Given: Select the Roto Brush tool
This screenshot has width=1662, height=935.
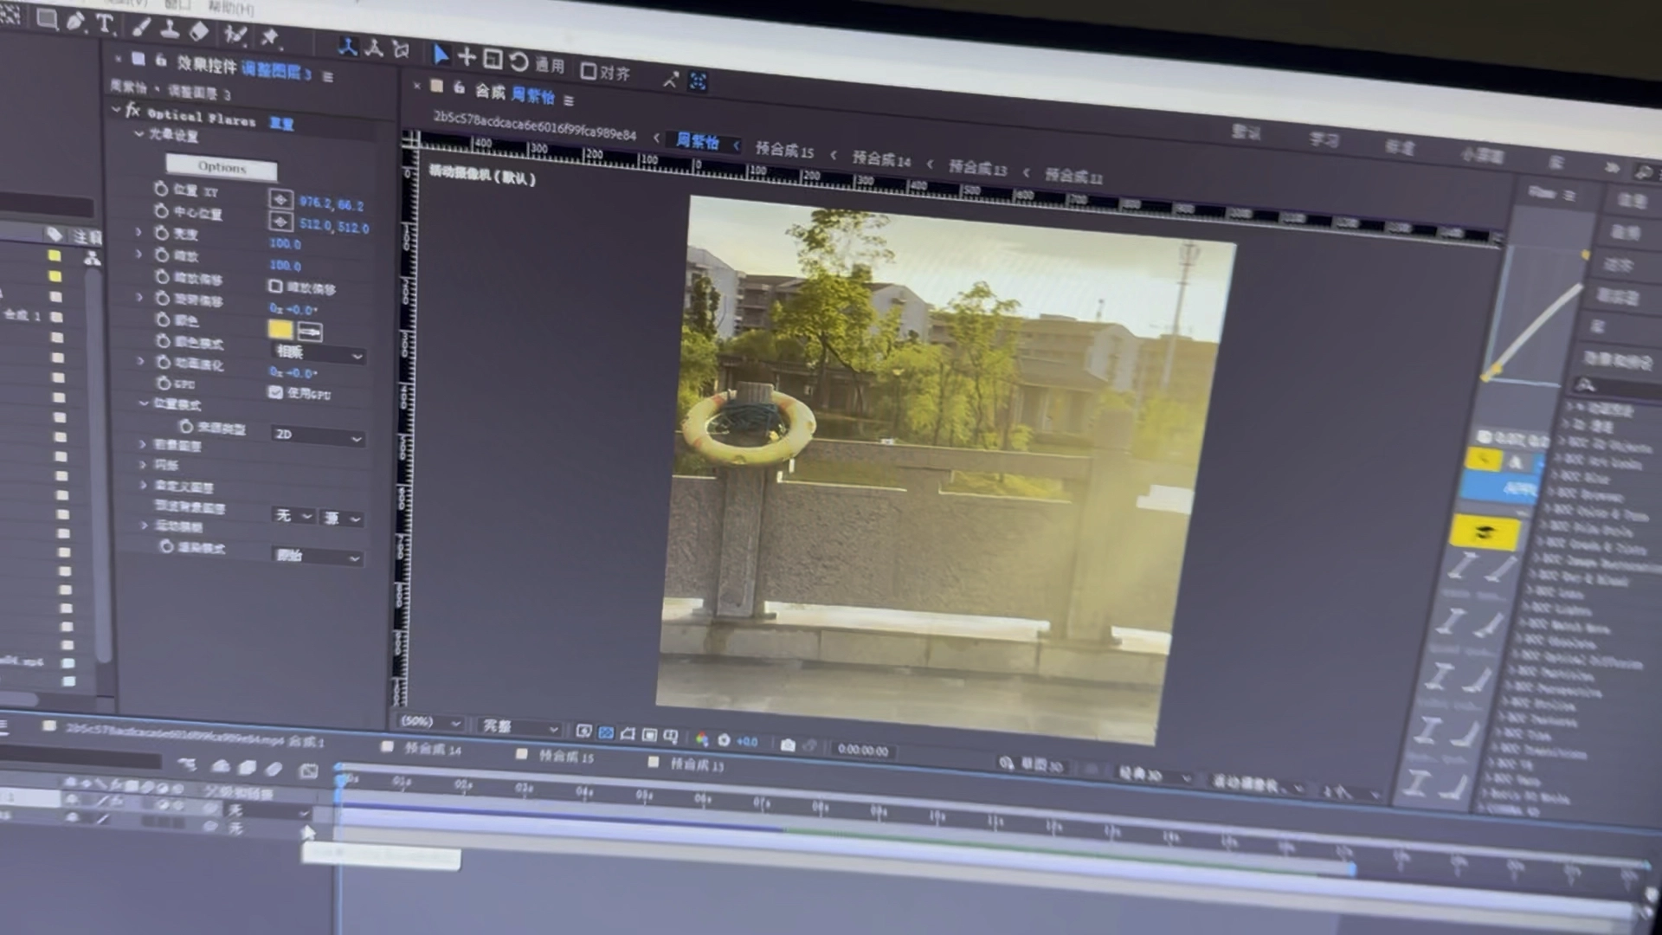Looking at the screenshot, I should 235,35.
